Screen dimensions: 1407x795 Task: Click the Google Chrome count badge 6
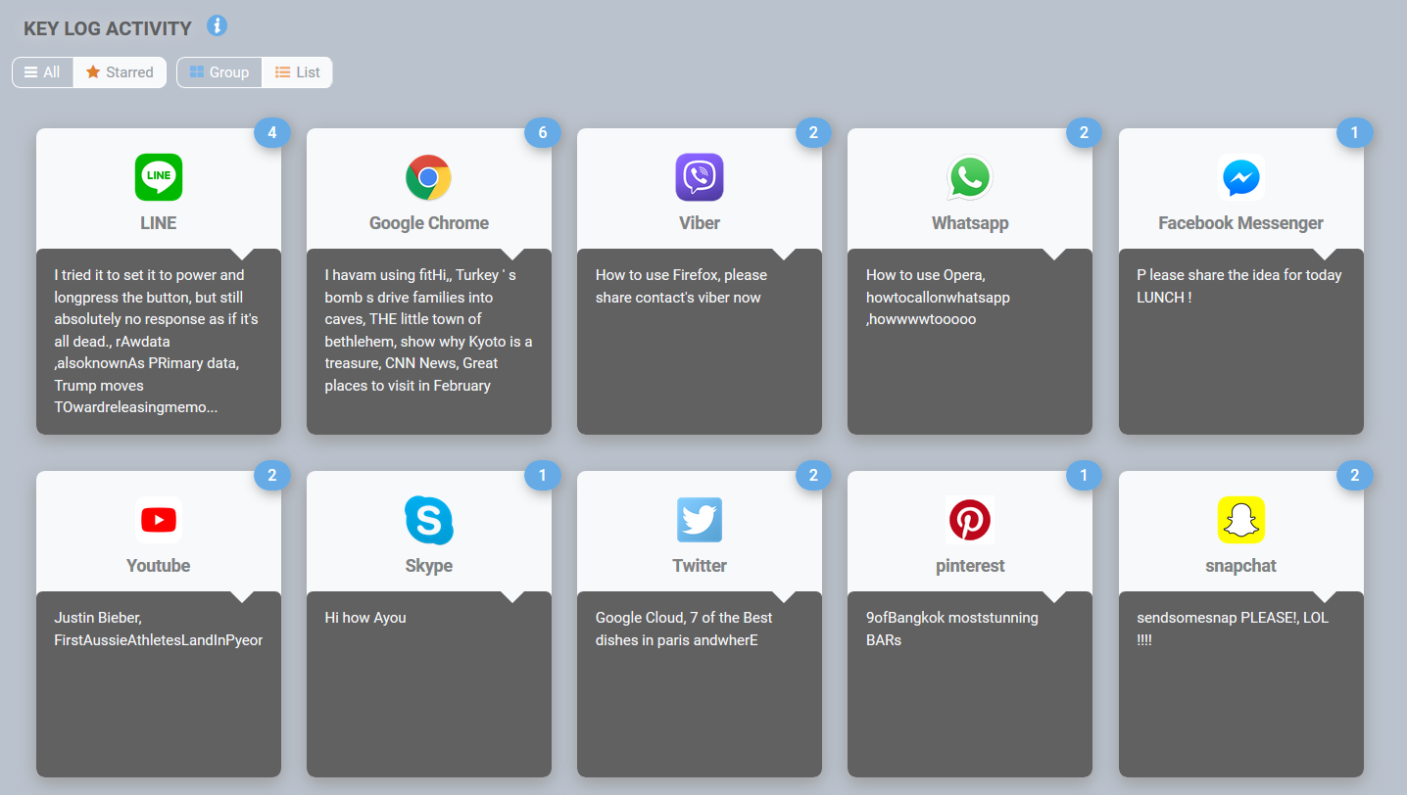543,132
